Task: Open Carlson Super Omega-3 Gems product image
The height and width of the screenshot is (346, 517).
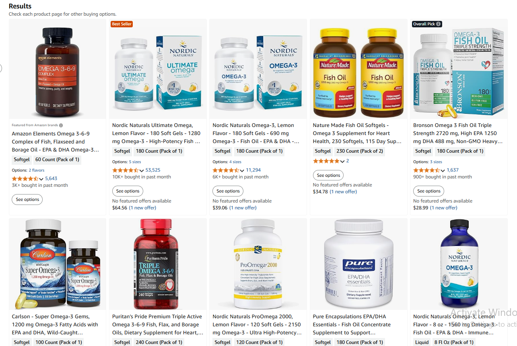Action: tap(58, 264)
